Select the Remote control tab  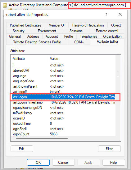[107, 31]
